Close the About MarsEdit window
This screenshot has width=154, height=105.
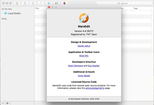click(49, 7)
